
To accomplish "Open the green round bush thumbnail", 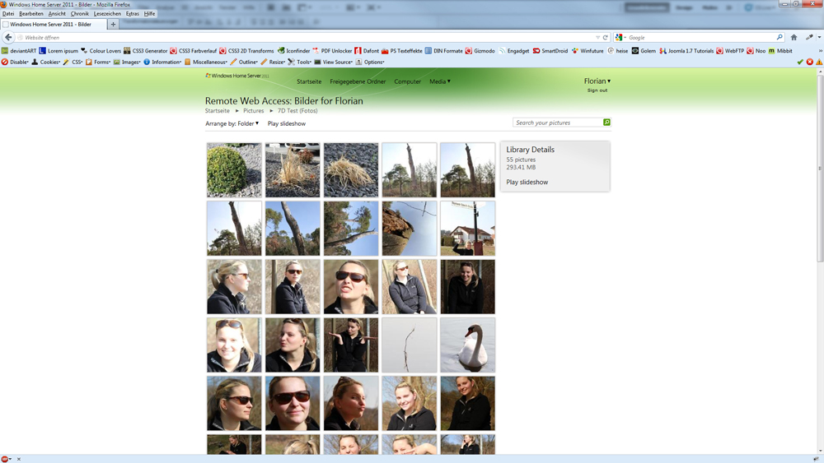I will click(234, 170).
